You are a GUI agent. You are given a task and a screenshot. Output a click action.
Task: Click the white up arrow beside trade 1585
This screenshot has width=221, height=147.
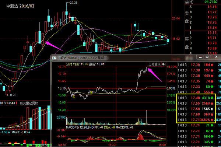(x=212, y=109)
